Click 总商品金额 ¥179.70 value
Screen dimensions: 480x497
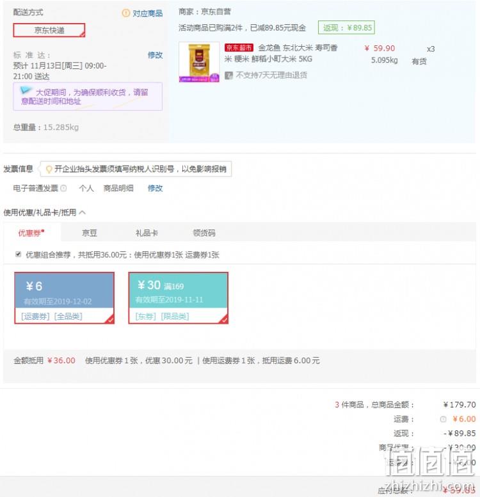point(460,405)
